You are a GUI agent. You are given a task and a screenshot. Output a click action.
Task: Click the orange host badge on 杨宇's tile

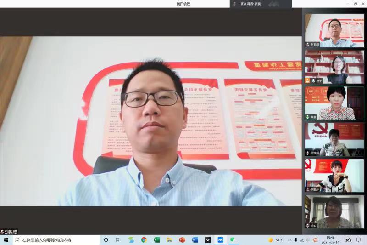[307, 80]
